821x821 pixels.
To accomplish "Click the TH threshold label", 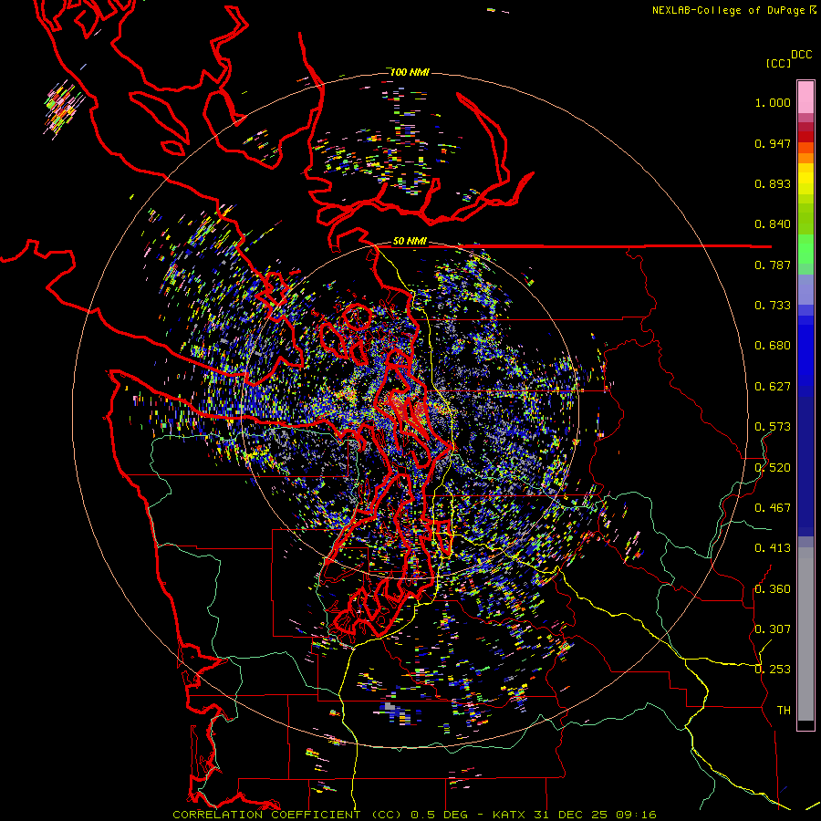I will coord(784,711).
